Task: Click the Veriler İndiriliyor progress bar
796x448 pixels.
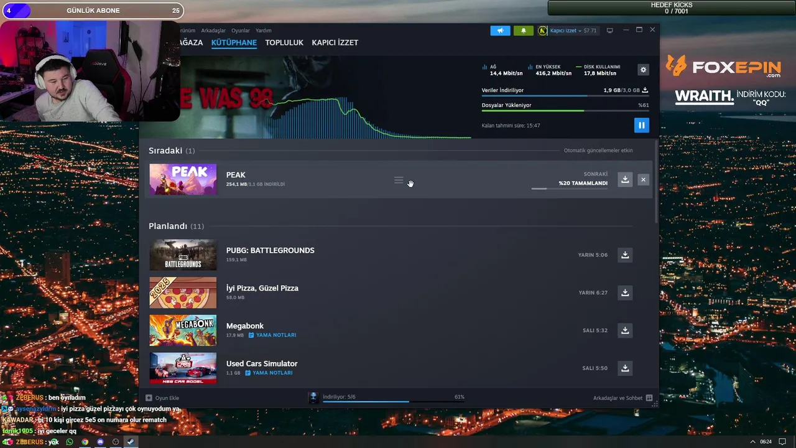Action: pos(565,96)
